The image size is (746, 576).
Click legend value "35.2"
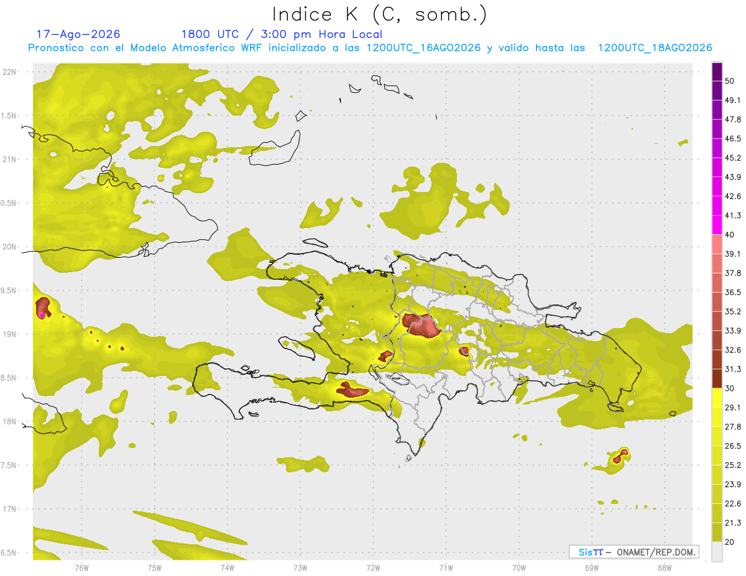733,311
